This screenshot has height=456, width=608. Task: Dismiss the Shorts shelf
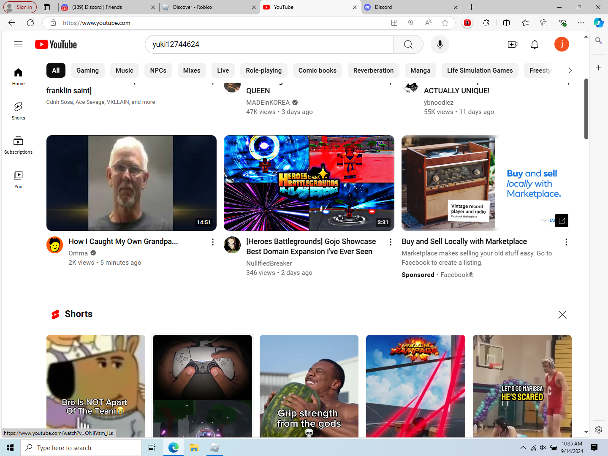[x=562, y=315]
